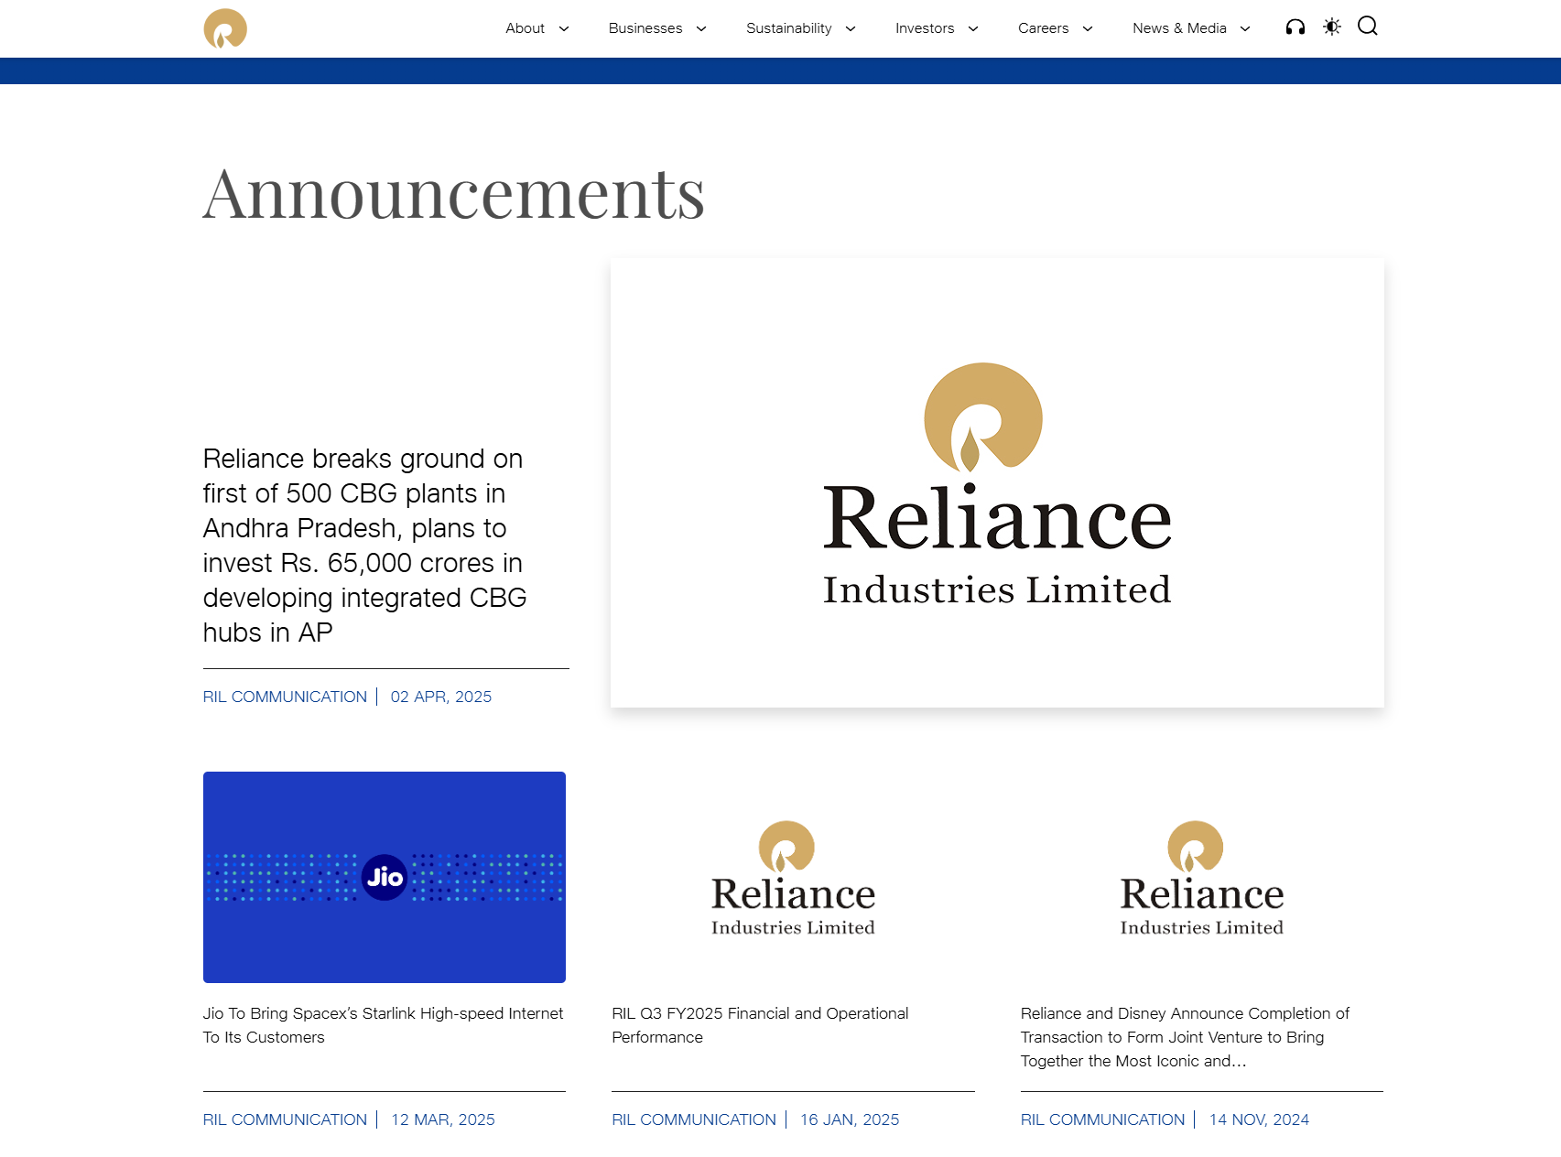1561x1157 pixels.
Task: Open the Jio Starlink article thumbnail
Action: pos(385,877)
